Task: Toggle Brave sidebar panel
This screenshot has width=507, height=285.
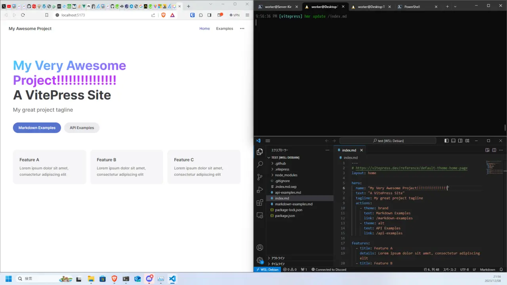Action: [x=210, y=15]
